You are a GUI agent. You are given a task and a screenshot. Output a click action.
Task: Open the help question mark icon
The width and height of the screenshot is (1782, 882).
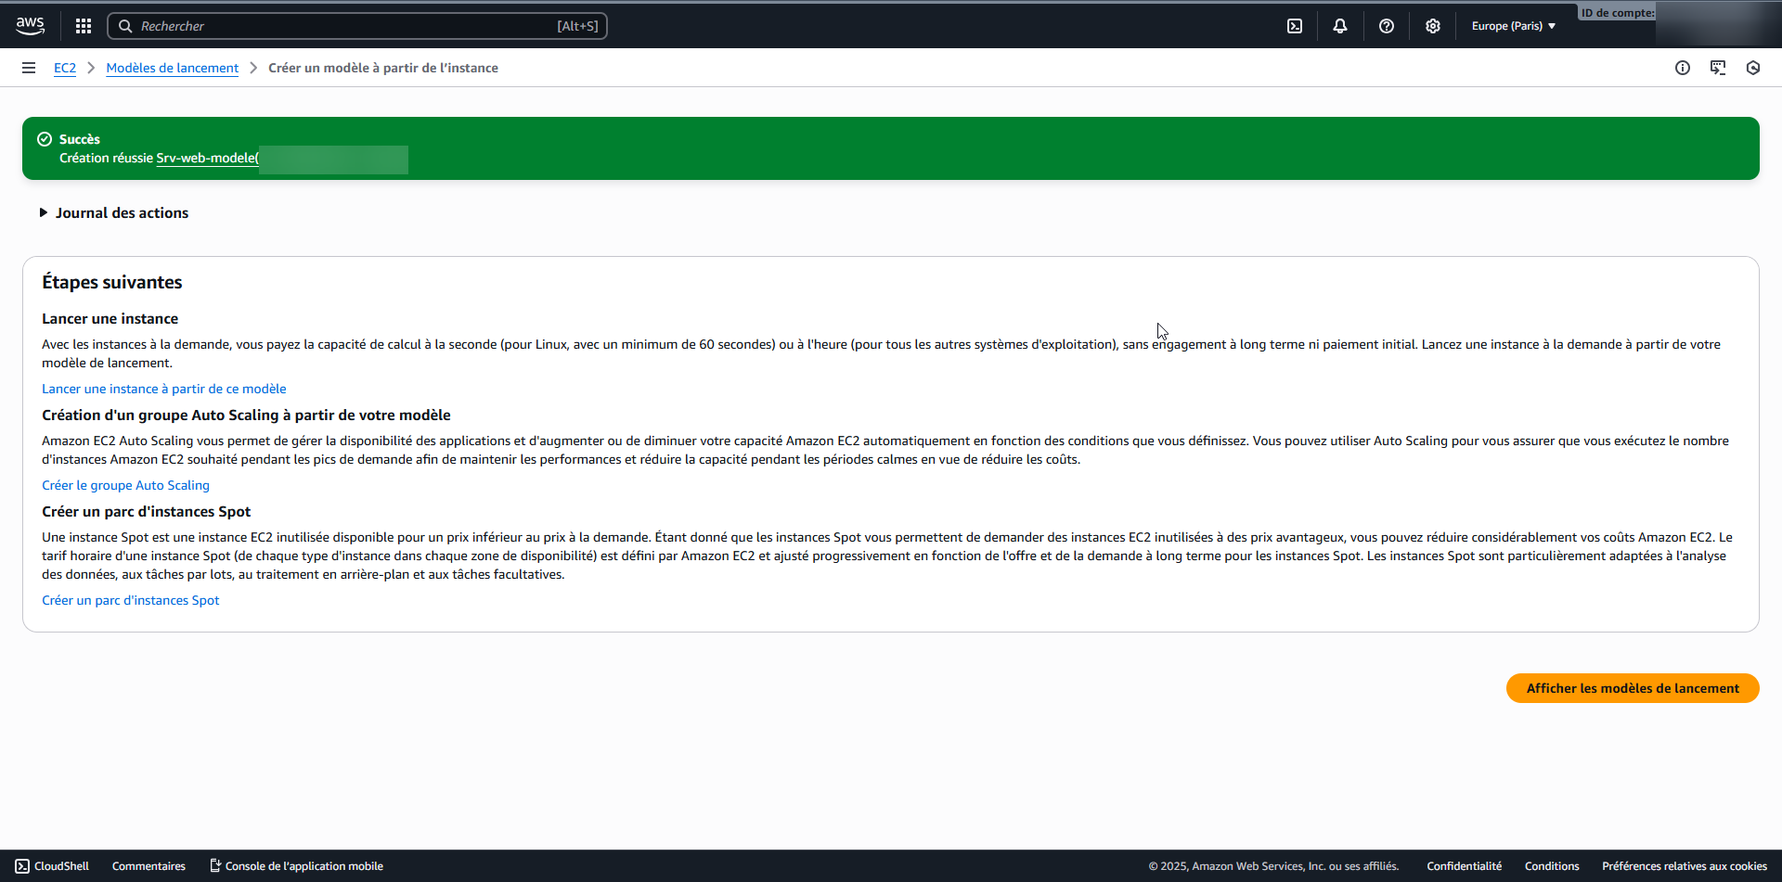(x=1387, y=26)
